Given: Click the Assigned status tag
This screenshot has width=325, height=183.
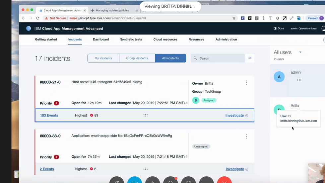Looking at the screenshot, I should (209, 100).
